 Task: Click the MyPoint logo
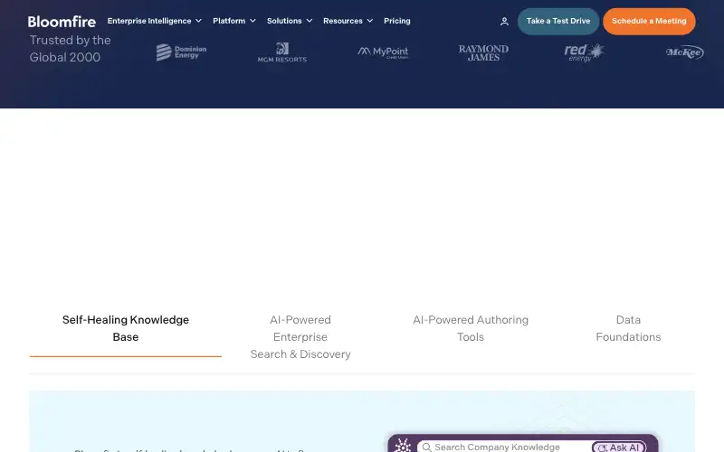[383, 52]
